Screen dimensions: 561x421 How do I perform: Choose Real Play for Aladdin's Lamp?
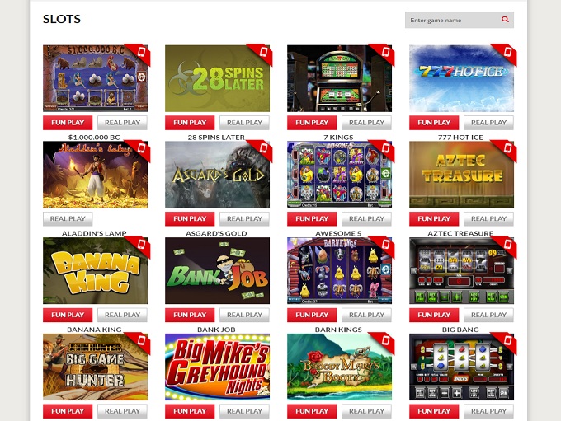[68, 218]
